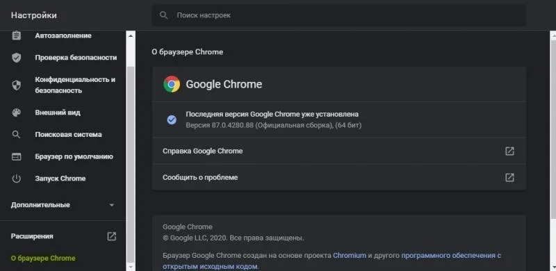Click the external-link icon for Справка Google Chrome
The width and height of the screenshot is (556, 271).
coord(509,151)
